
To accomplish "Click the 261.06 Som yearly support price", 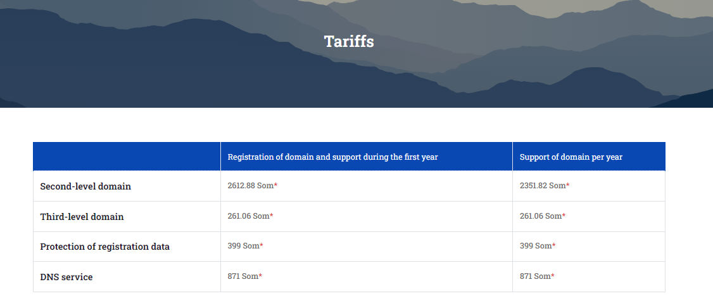I will tap(541, 216).
